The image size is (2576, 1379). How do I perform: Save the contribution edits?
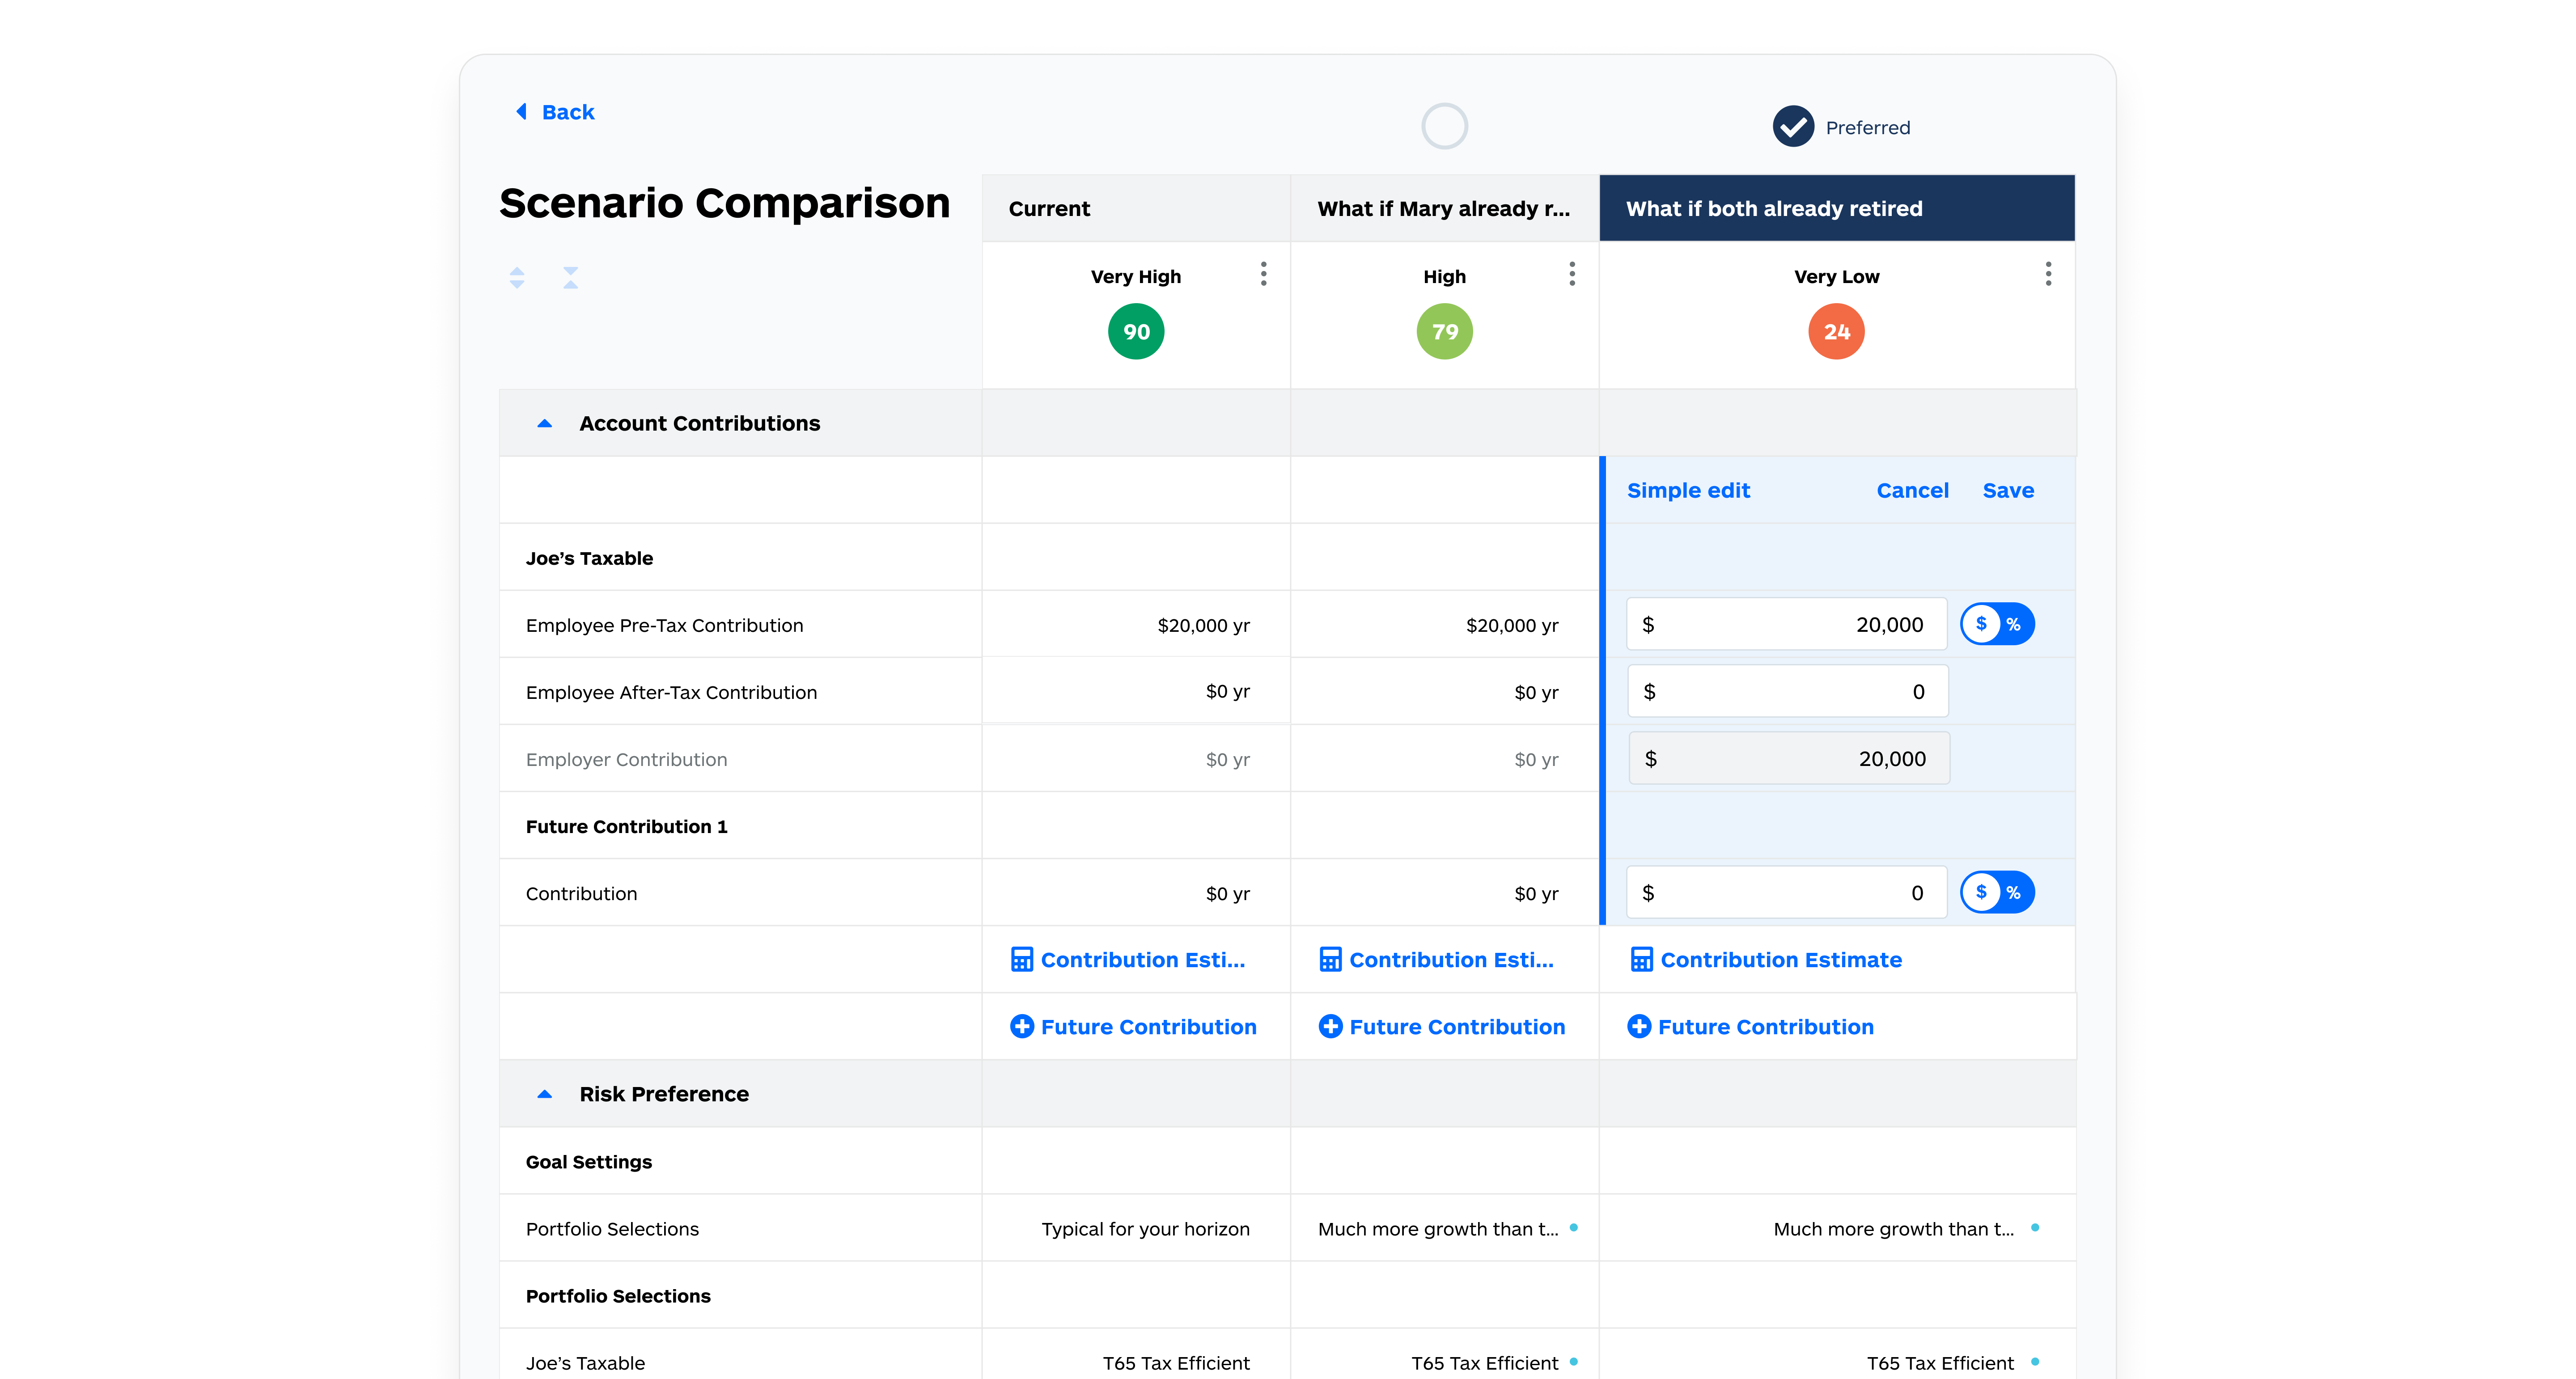pyautogui.click(x=2008, y=490)
